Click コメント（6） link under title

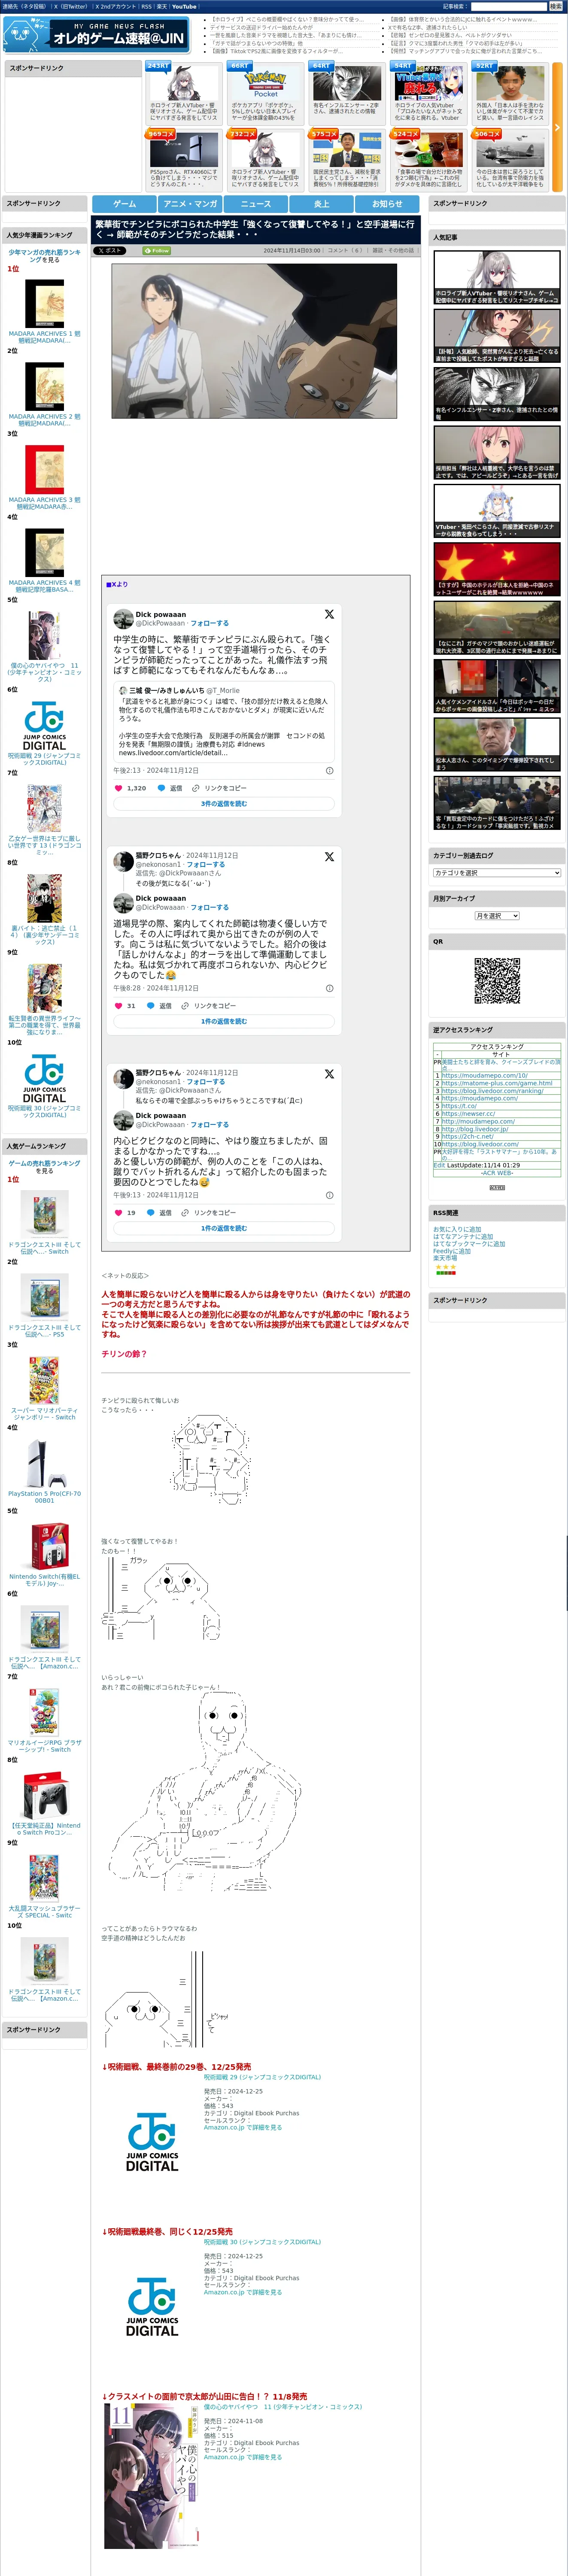pyautogui.click(x=345, y=251)
